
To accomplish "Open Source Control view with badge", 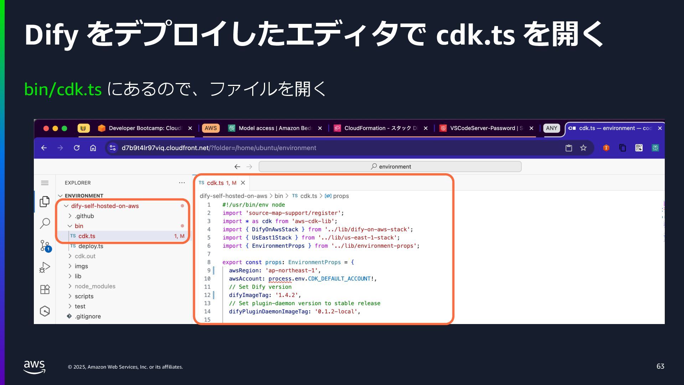I will 45,246.
